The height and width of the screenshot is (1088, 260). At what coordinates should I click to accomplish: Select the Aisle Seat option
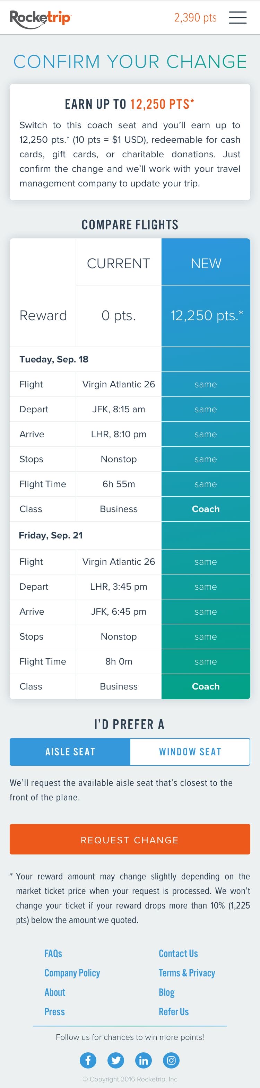click(x=70, y=752)
